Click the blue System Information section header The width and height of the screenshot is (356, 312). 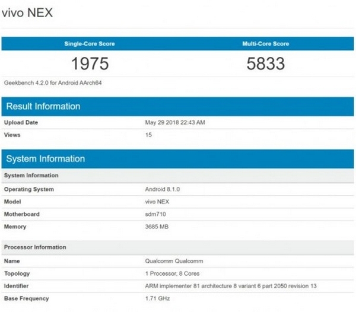pos(177,159)
